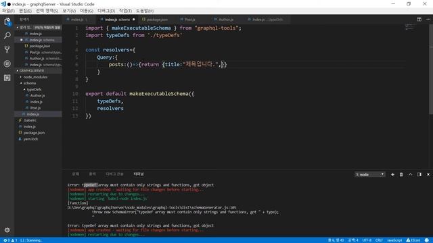This screenshot has height=243, width=433.
Task: Open the Selection (선택 영역) menu
Action: click(x=47, y=11)
